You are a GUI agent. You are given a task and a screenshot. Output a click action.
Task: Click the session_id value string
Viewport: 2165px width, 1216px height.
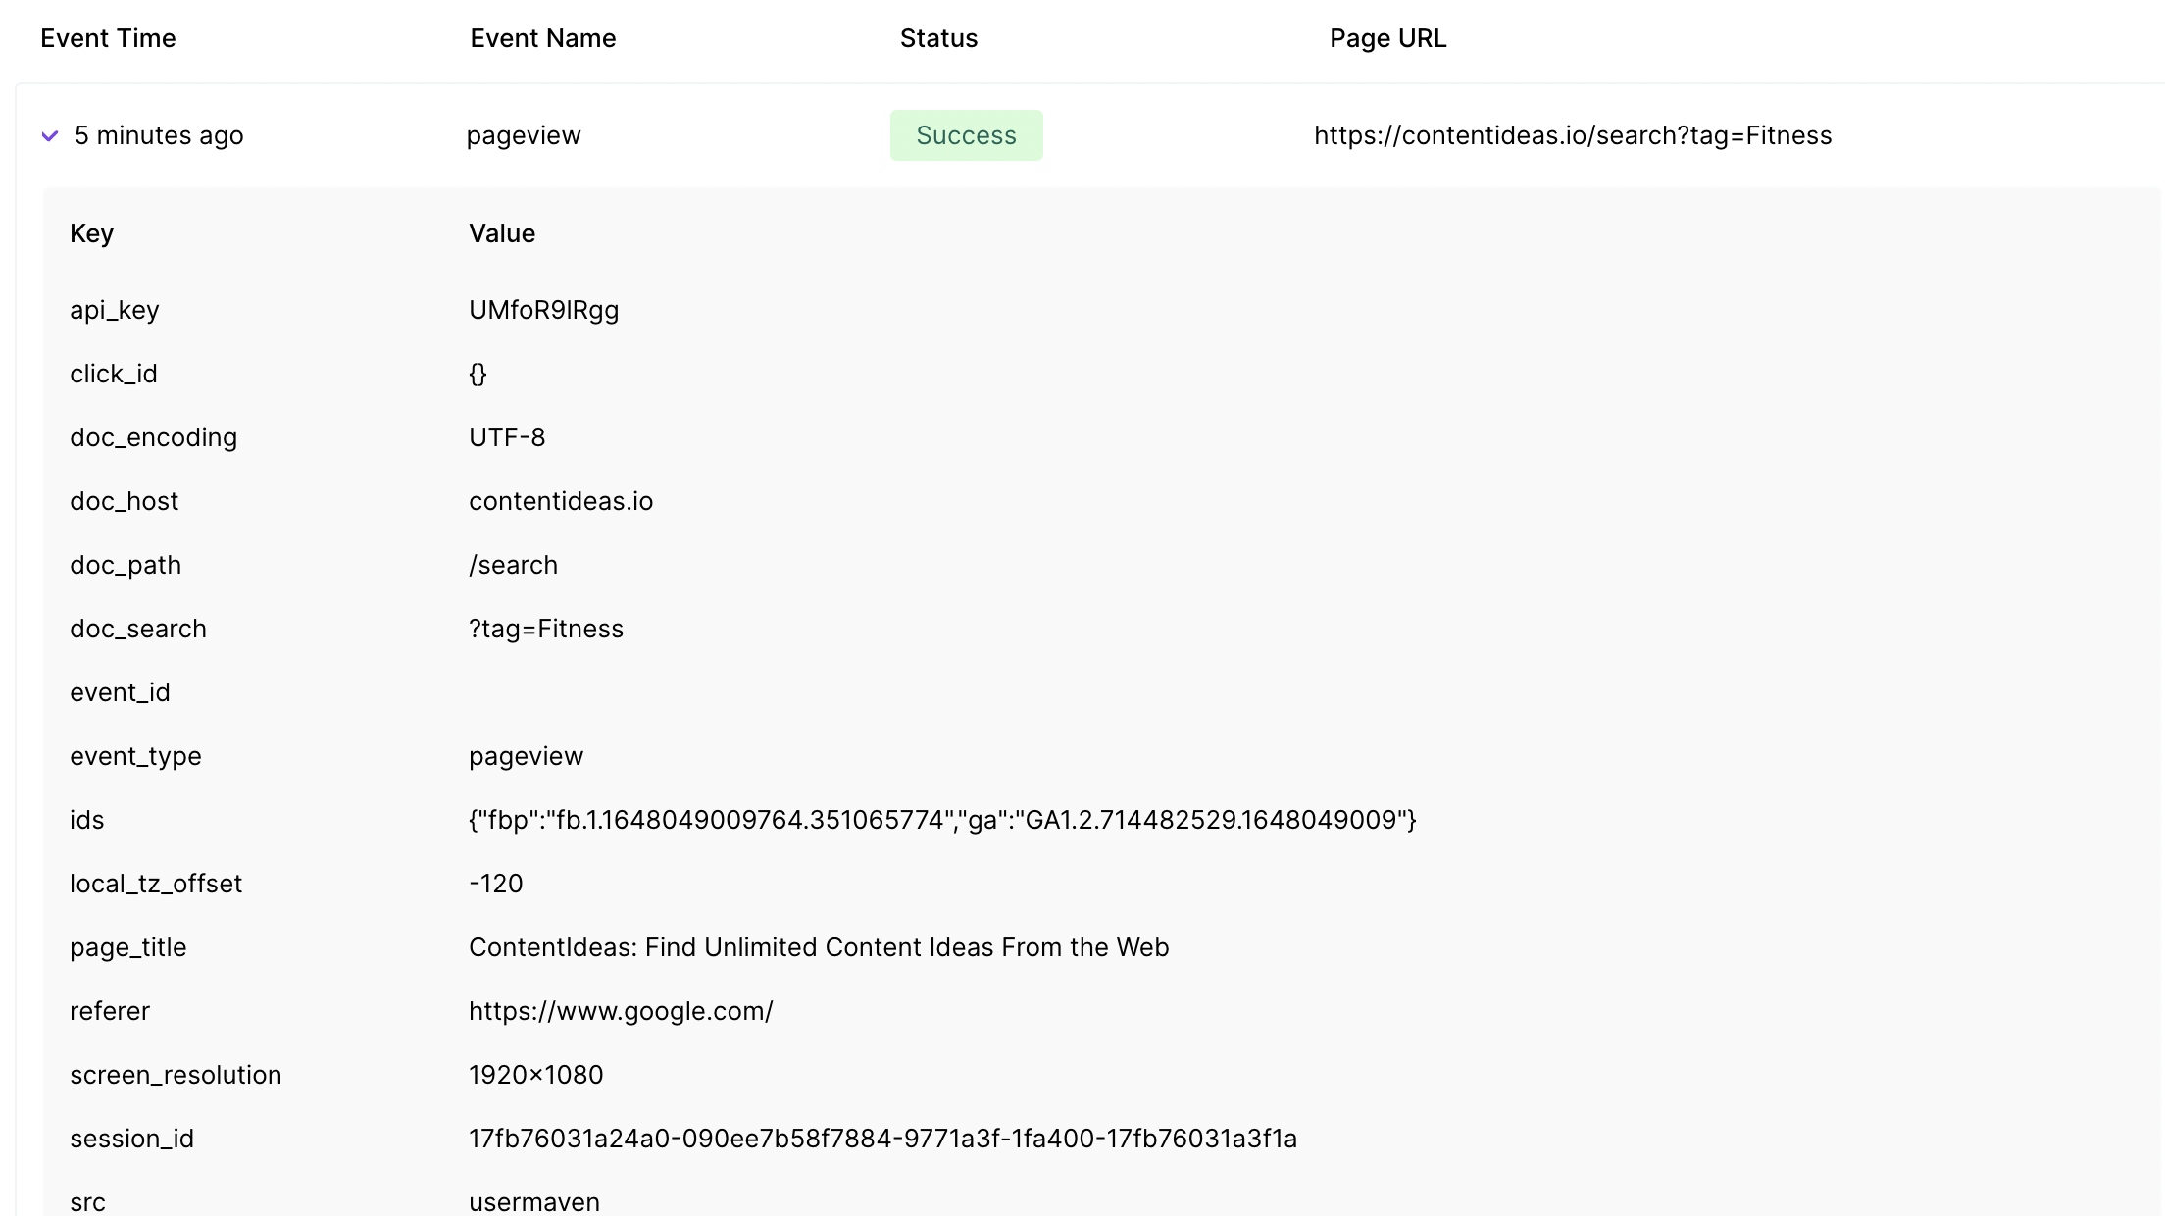pyautogui.click(x=882, y=1139)
